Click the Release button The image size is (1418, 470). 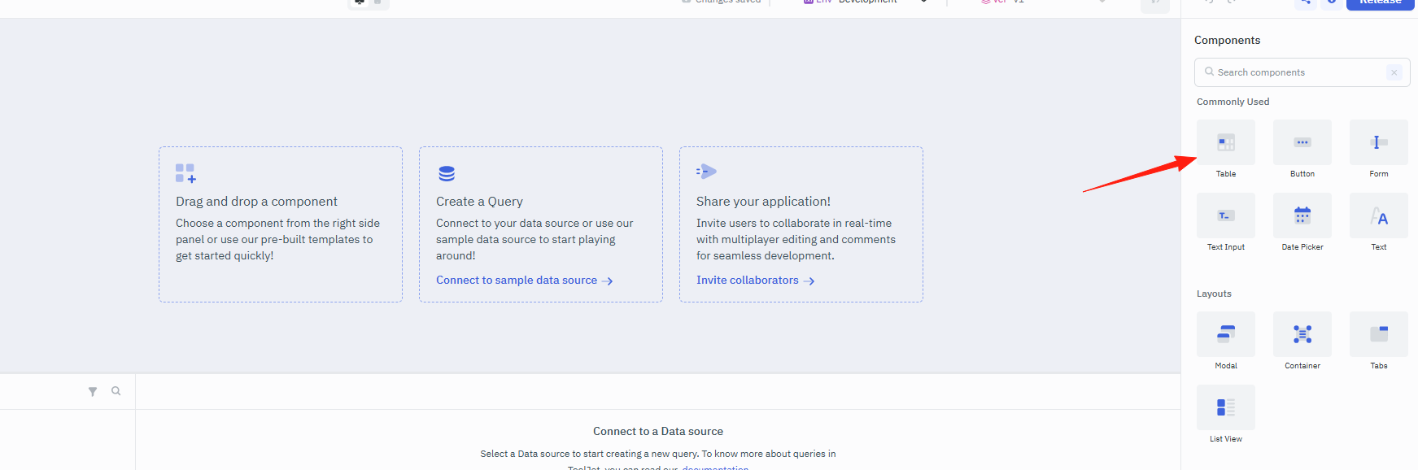1380,2
